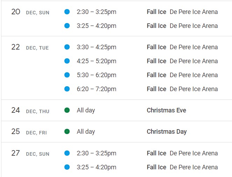Click blue dot for Dec 20 2:30 event

pyautogui.click(x=67, y=12)
